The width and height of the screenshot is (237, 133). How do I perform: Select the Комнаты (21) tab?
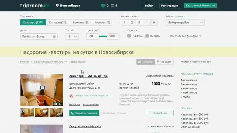(x=81, y=22)
